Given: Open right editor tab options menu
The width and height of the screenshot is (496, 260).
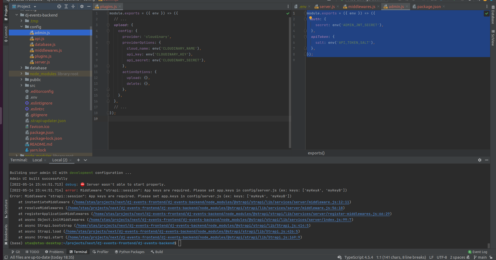Looking at the screenshot, I should point(487,6).
